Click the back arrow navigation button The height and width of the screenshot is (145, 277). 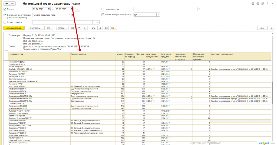click(x=6, y=4)
